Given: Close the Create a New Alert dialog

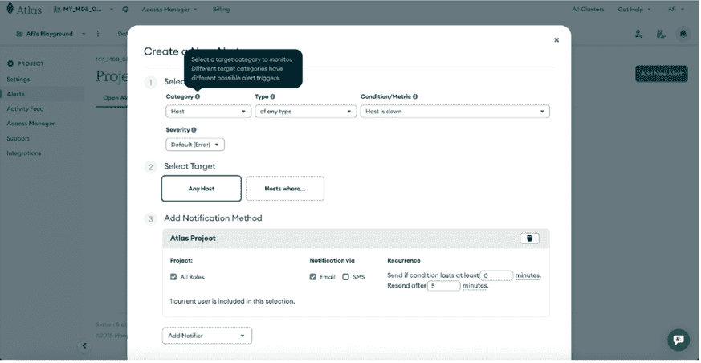Looking at the screenshot, I should (x=556, y=40).
